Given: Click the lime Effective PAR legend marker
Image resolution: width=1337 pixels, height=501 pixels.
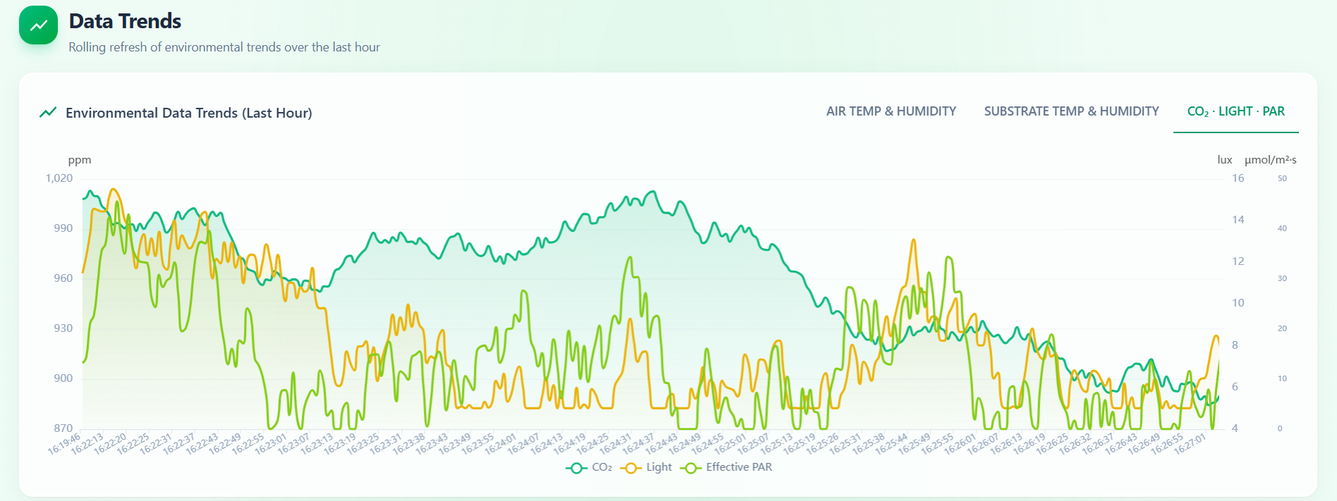Looking at the screenshot, I should 691,468.
